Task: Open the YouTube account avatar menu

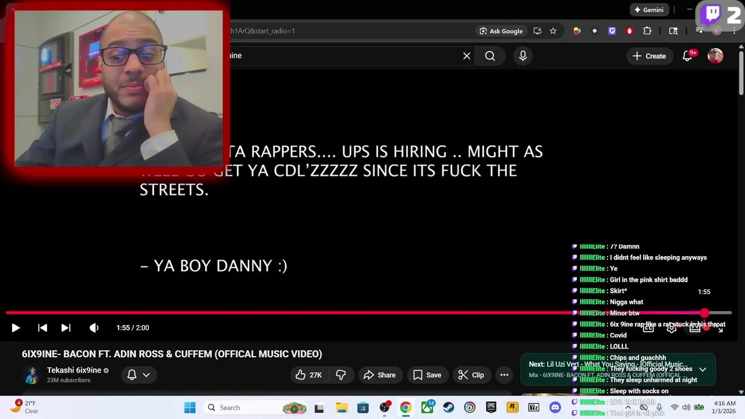Action: pyautogui.click(x=715, y=56)
